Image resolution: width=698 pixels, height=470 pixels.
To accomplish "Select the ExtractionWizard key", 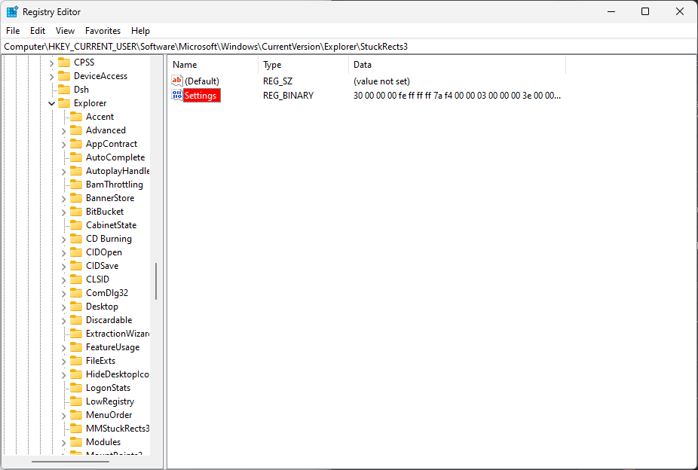I will point(118,334).
